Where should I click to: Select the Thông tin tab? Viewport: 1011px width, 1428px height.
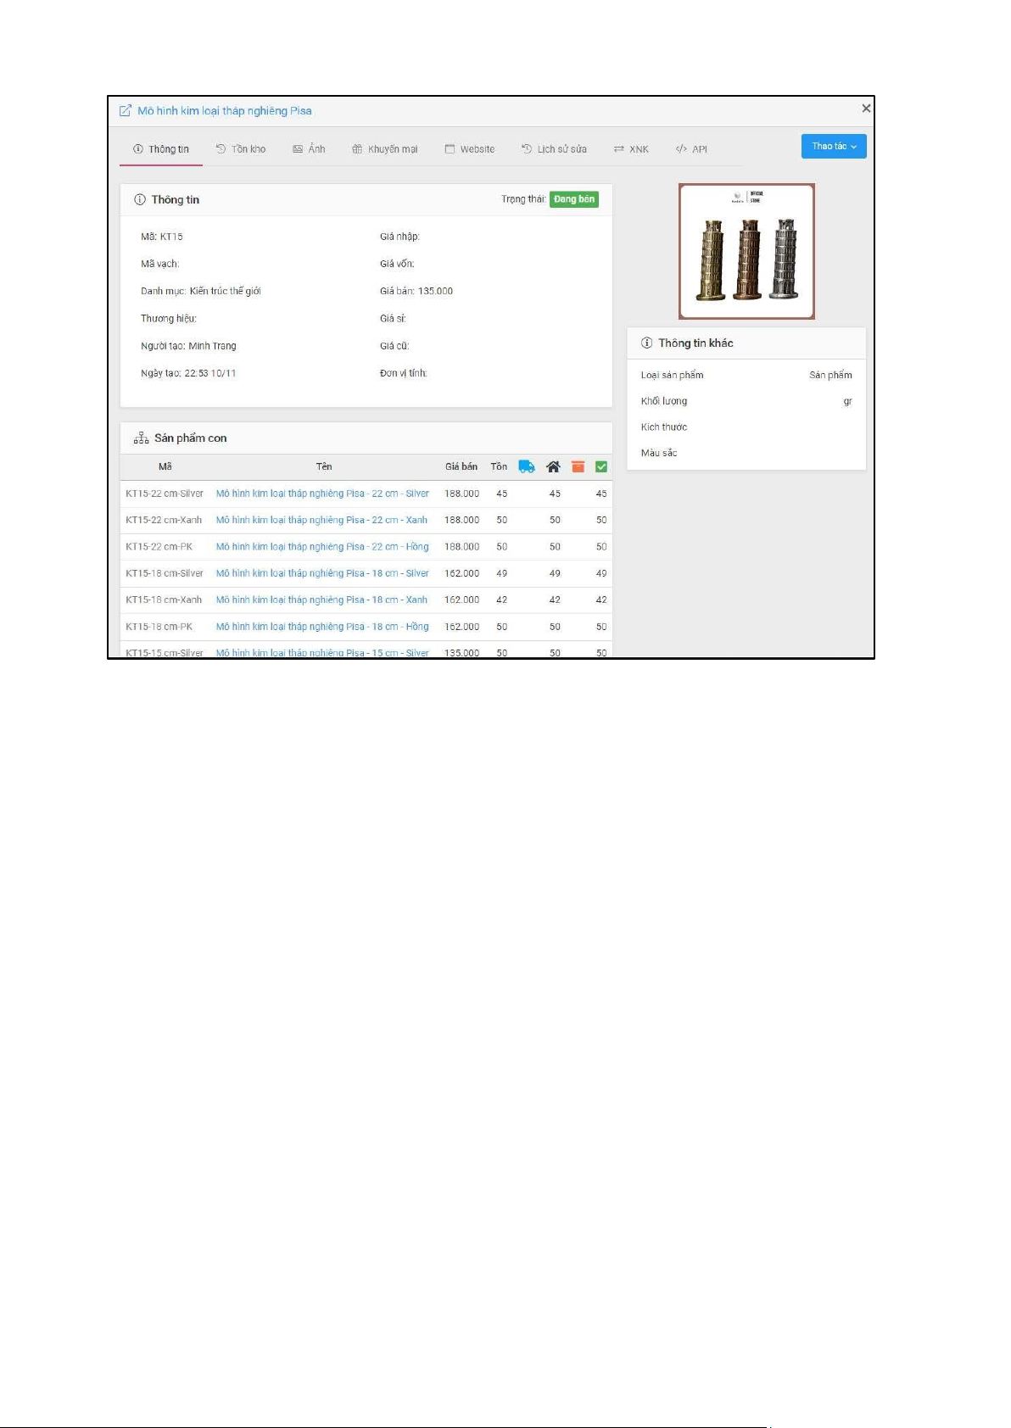161,149
